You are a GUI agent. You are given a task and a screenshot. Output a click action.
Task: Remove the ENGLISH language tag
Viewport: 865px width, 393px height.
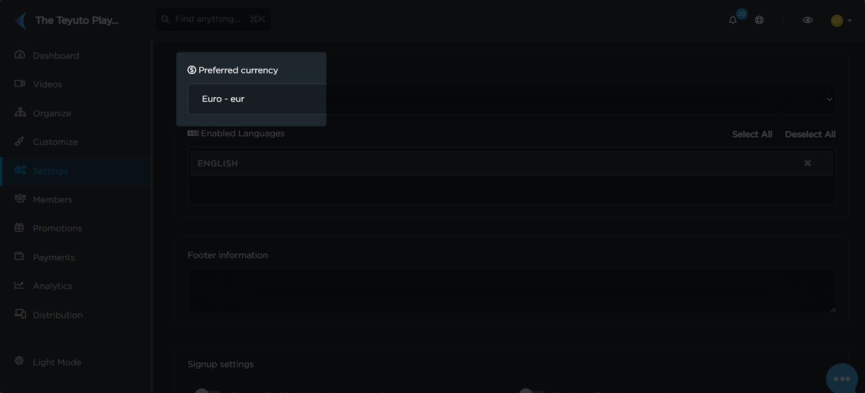coord(807,163)
